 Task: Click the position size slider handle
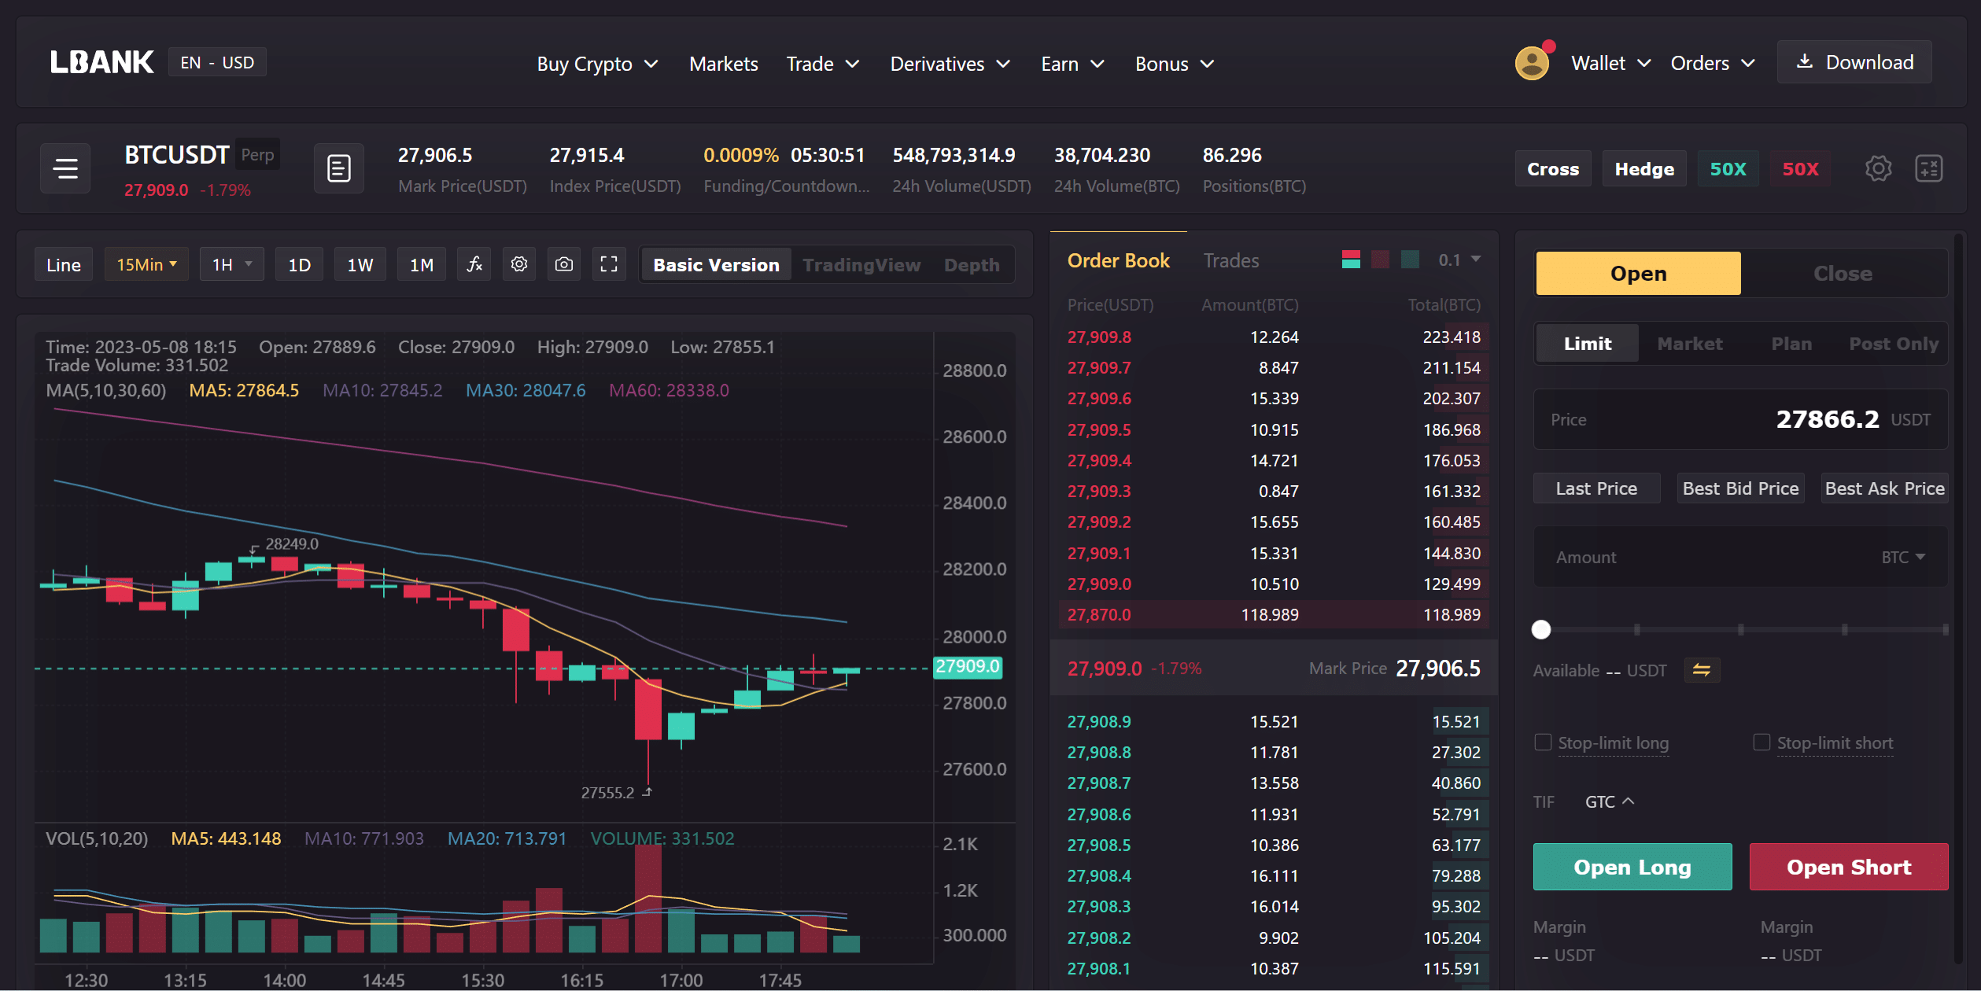pyautogui.click(x=1541, y=629)
